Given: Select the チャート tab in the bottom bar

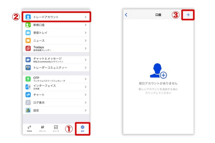Looking at the screenshot, I should tap(42, 128).
